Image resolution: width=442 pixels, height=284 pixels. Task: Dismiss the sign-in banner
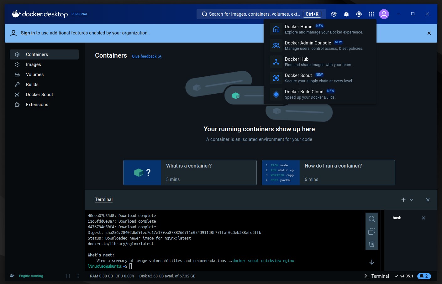429,33
